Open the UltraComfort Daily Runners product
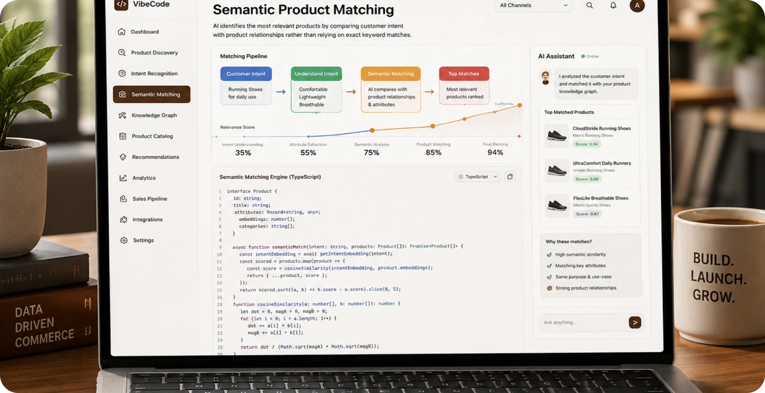This screenshot has width=765, height=393. point(602,163)
